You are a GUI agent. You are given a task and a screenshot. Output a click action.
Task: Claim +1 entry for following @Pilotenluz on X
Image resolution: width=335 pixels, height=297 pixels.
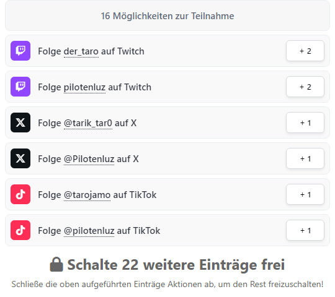pos(305,158)
